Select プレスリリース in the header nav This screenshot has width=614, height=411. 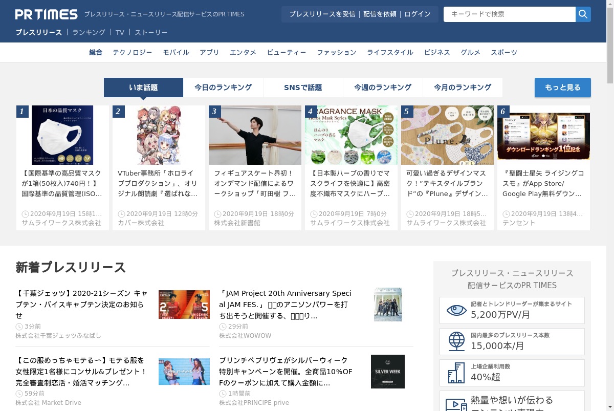(38, 32)
